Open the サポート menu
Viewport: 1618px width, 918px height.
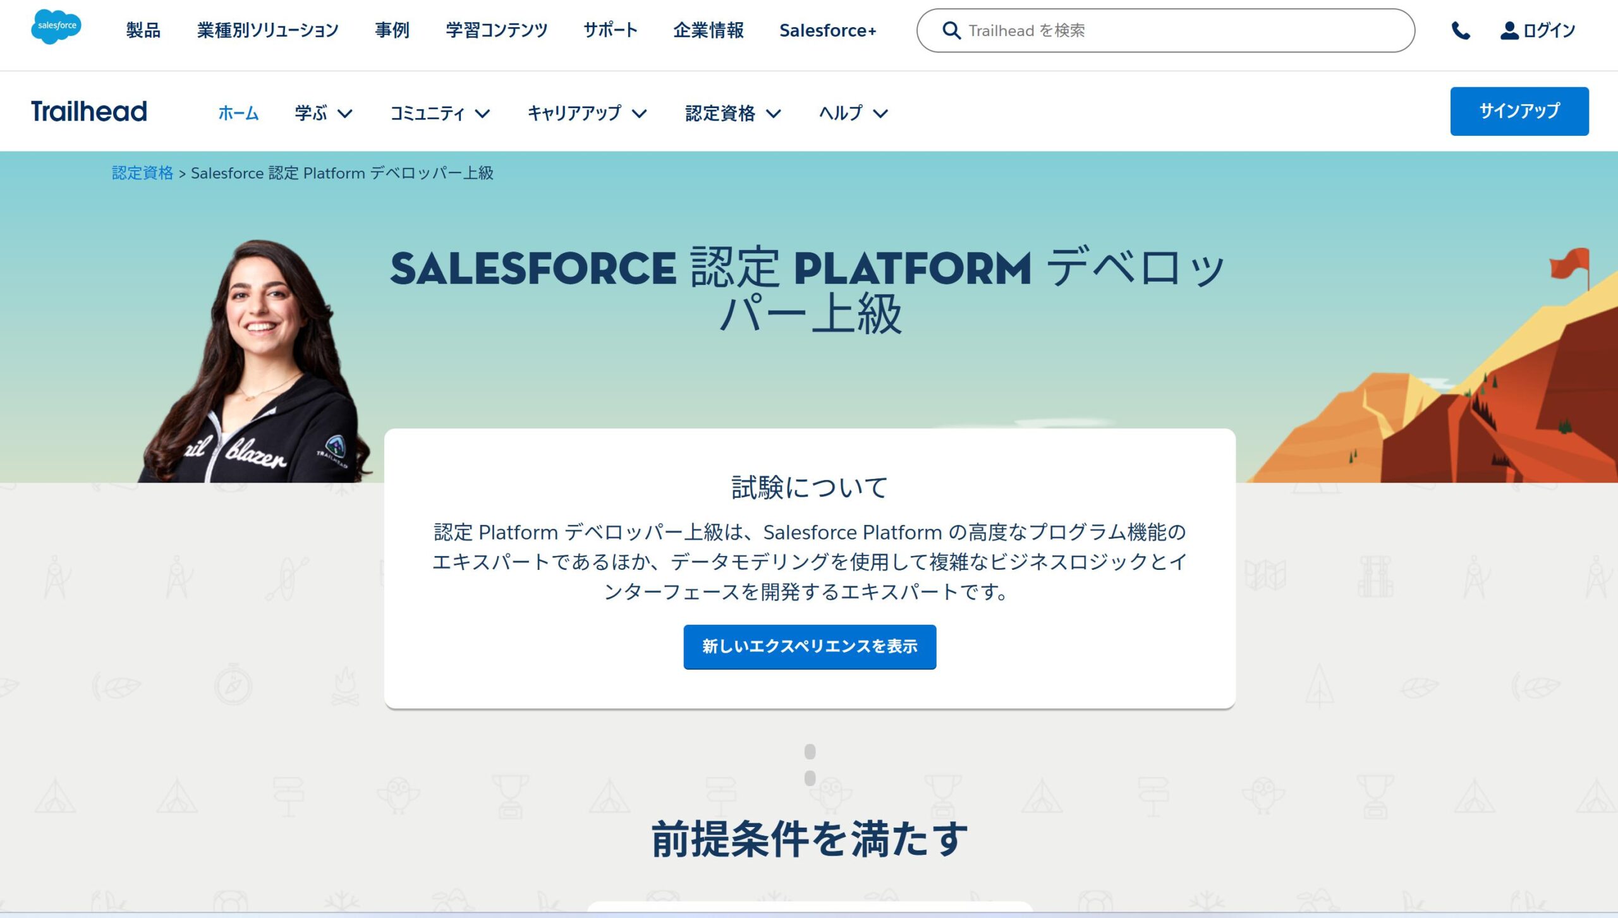pyautogui.click(x=610, y=30)
